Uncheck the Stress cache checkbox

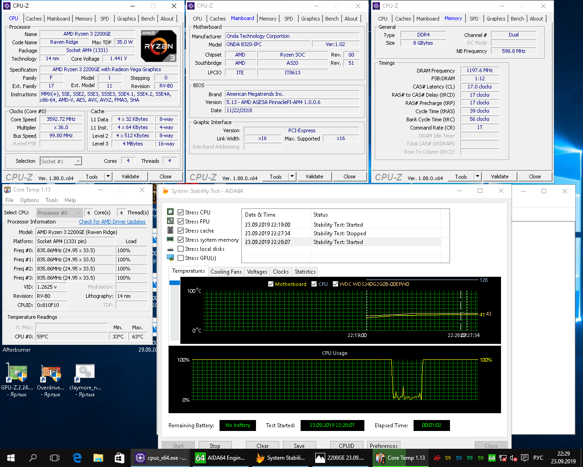181,231
